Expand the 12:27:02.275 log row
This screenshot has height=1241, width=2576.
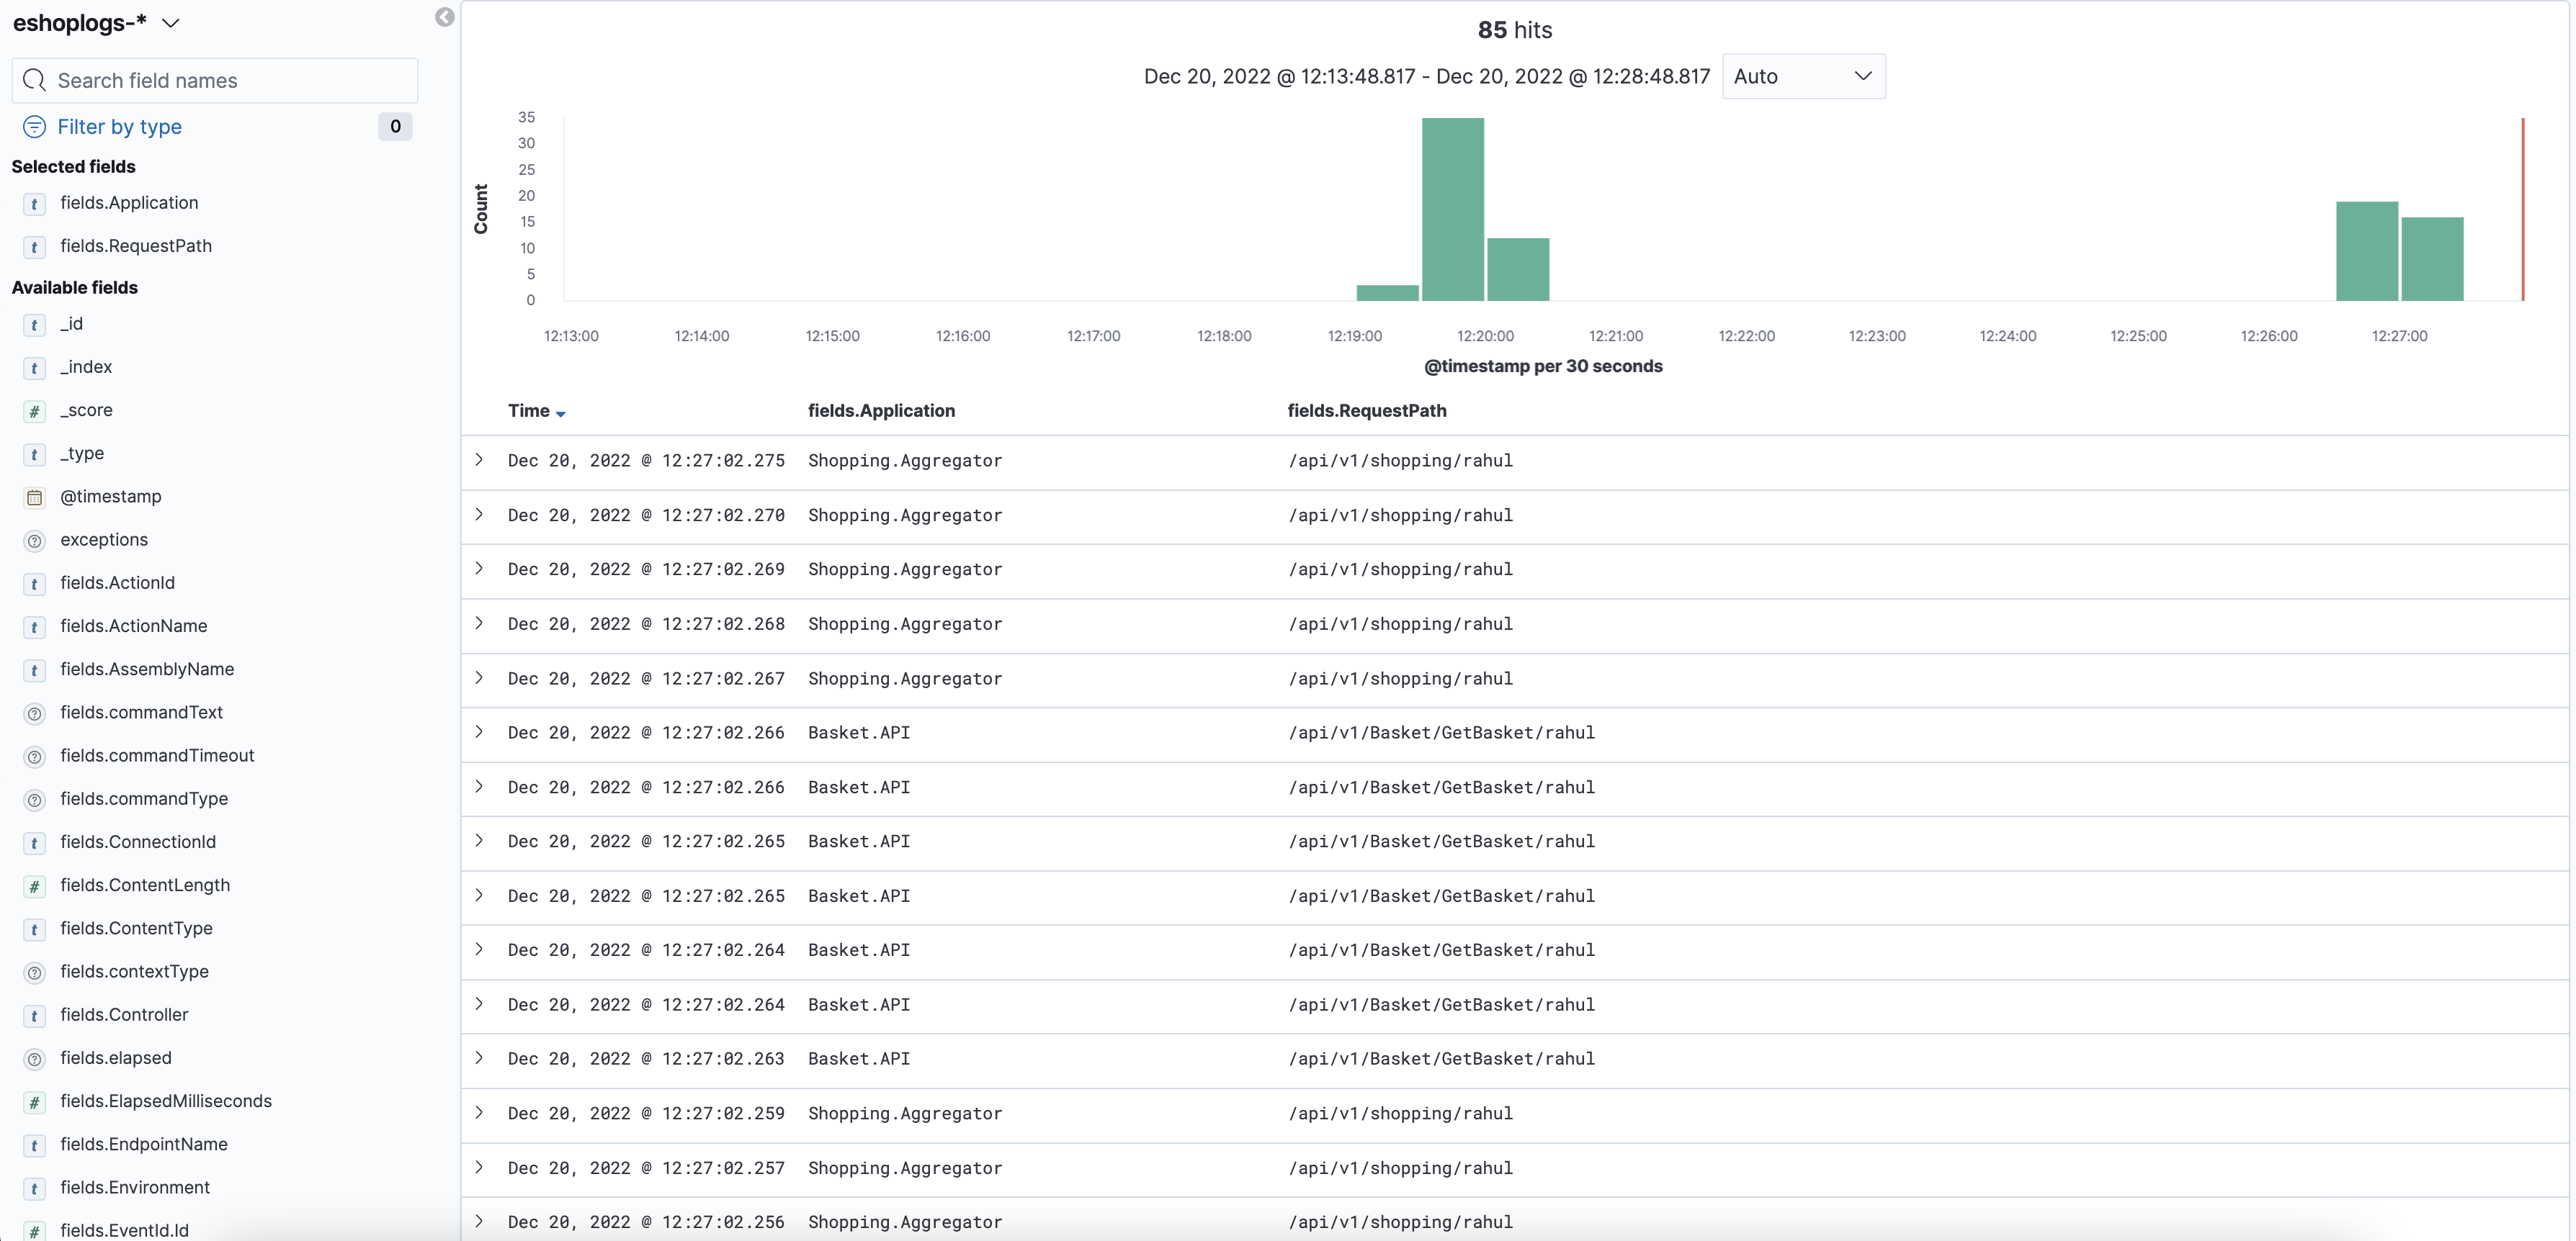(479, 460)
